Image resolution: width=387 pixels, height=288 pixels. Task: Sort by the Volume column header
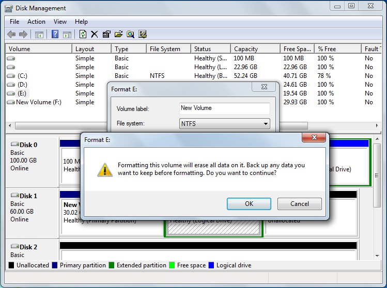(39, 49)
